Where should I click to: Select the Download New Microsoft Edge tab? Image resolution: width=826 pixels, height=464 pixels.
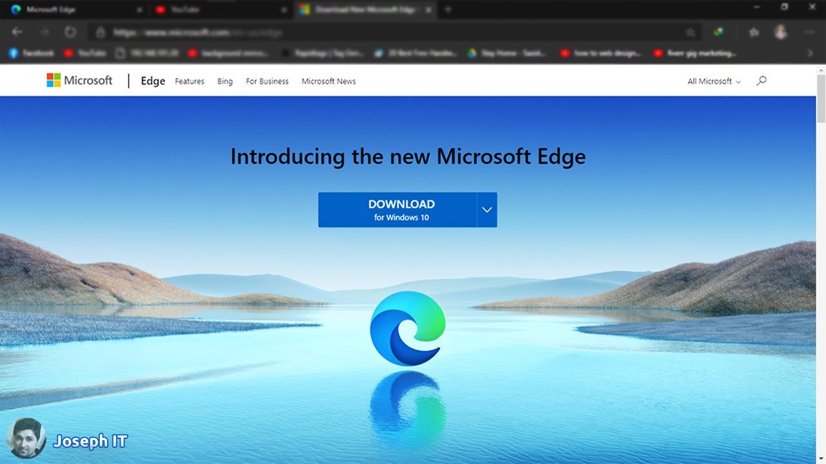click(365, 10)
